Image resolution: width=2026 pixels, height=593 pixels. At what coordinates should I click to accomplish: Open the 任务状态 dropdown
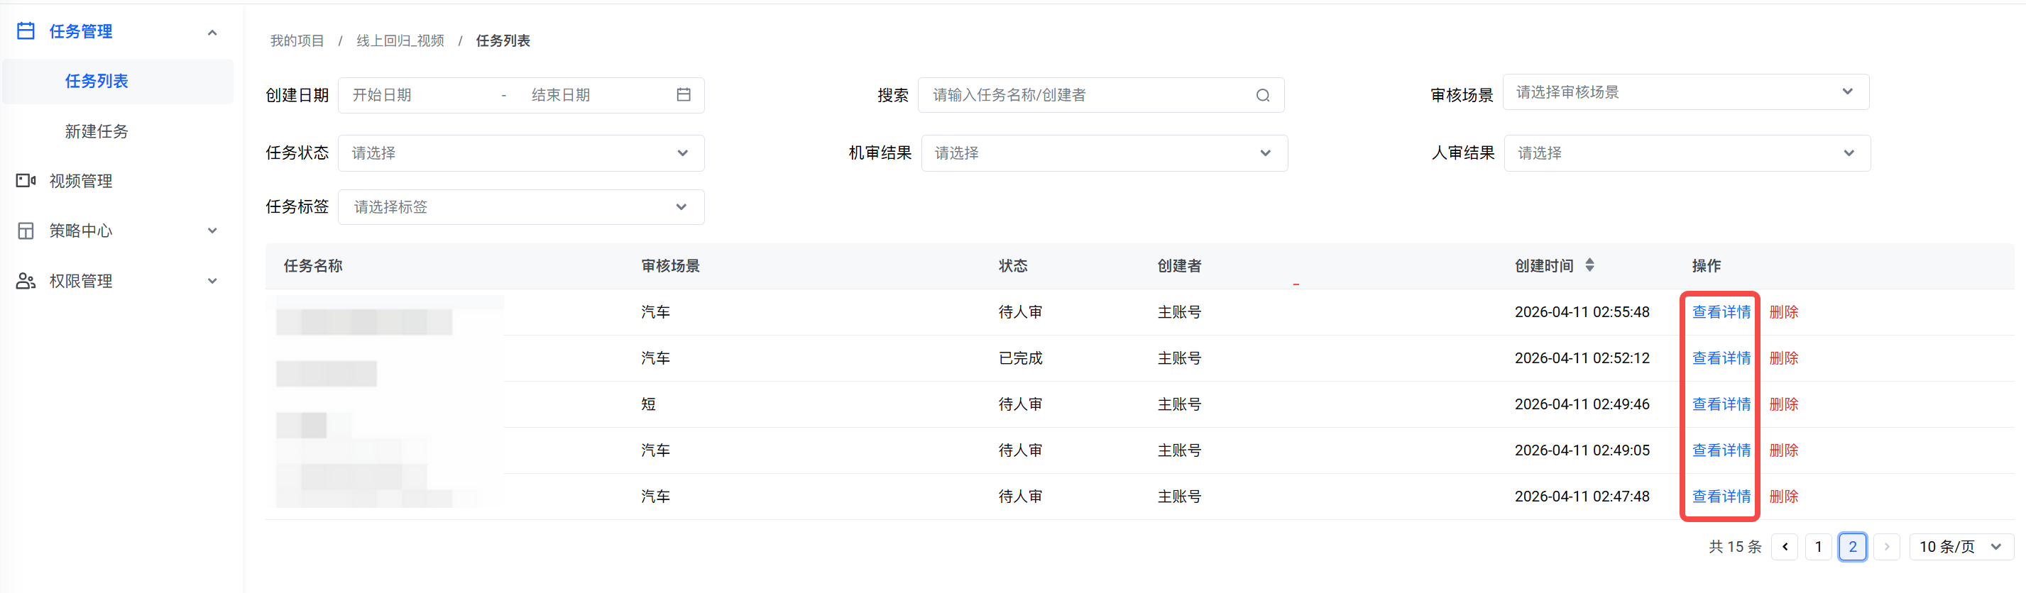pyautogui.click(x=520, y=153)
